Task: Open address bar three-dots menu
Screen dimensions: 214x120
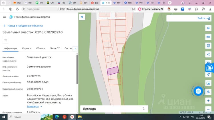Action: pyautogui.click(x=129, y=9)
